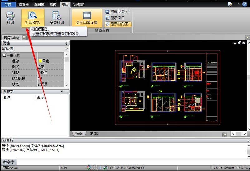Click the yellow 黄色 color swatch
This screenshot has width=250, height=171.
pos(40,61)
